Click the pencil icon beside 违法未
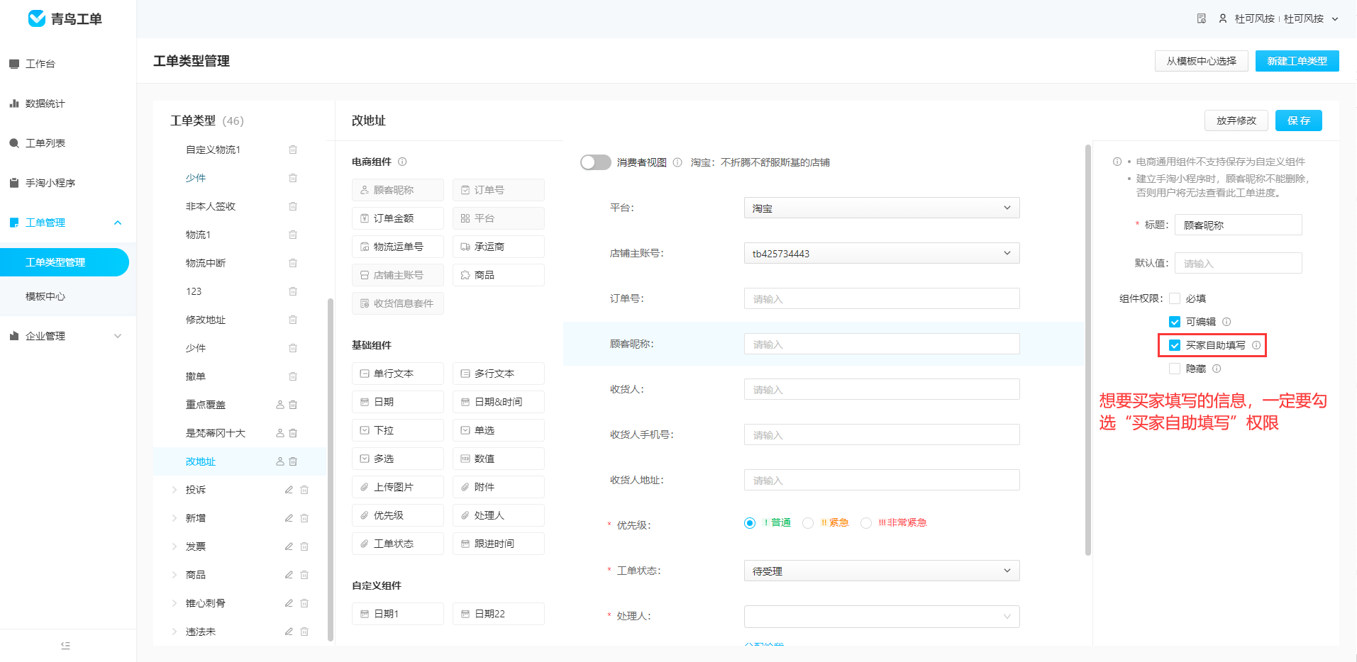This screenshot has height=662, width=1357. [289, 632]
